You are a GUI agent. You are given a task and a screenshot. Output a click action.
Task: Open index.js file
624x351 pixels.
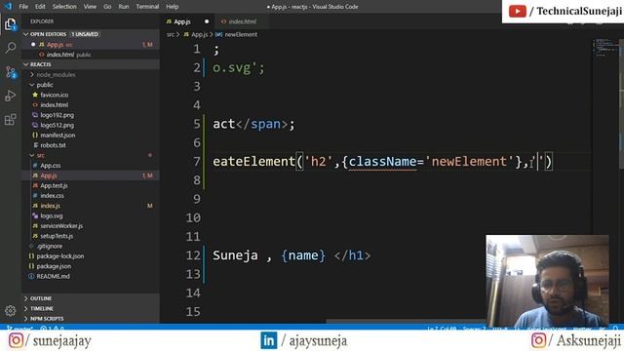[x=50, y=206]
